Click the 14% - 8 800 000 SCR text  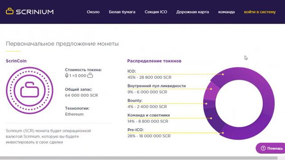(x=148, y=121)
